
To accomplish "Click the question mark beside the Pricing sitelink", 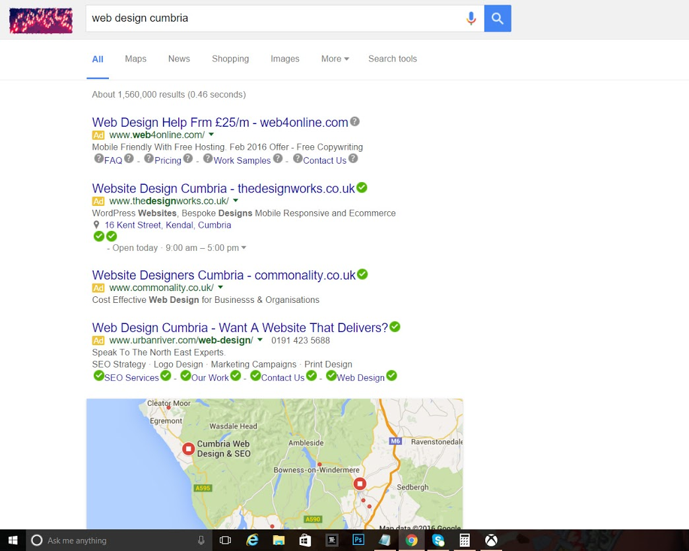I will tap(188, 159).
